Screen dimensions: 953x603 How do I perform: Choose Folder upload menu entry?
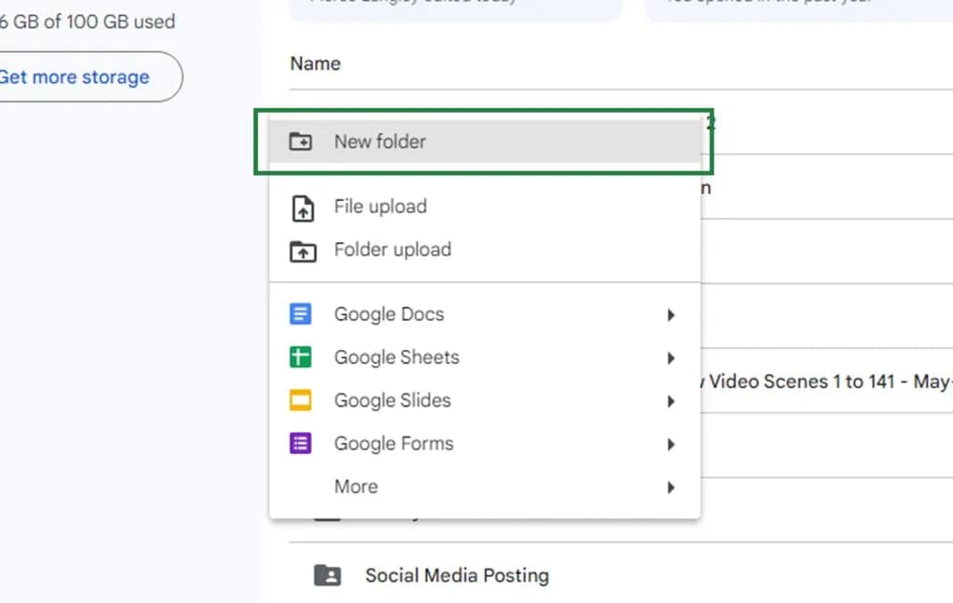[484, 249]
